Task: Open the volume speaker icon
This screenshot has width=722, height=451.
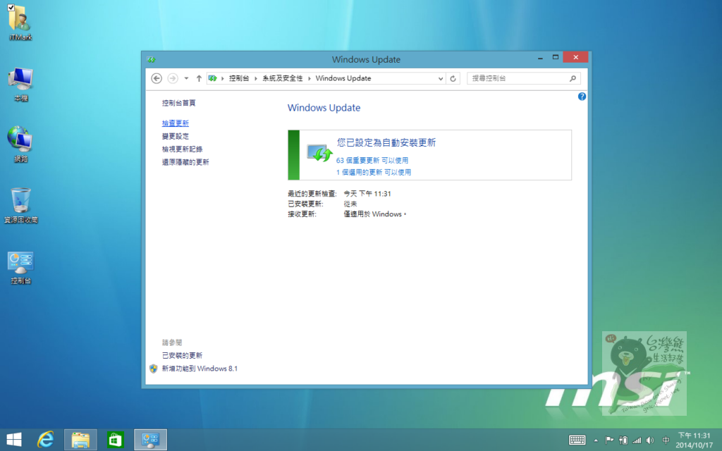Action: coord(650,440)
